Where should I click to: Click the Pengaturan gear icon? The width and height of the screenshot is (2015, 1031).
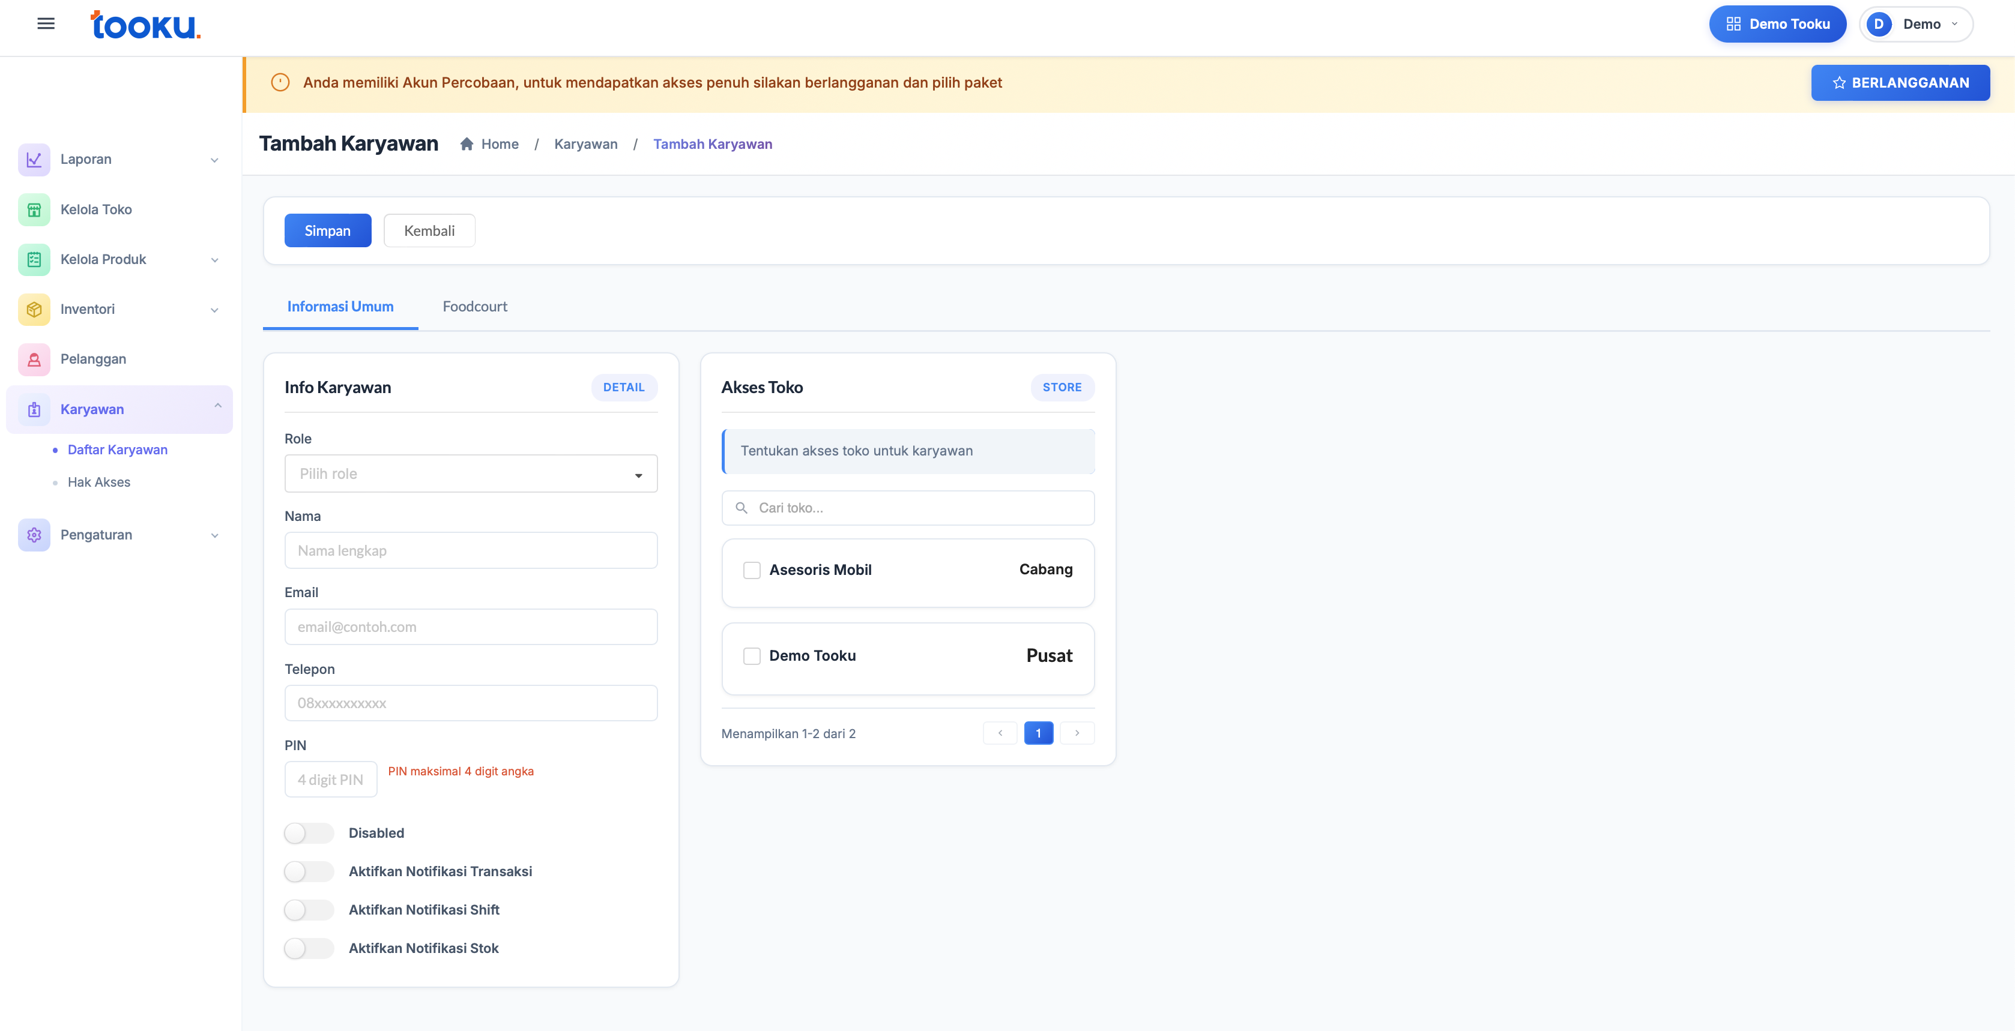point(34,535)
